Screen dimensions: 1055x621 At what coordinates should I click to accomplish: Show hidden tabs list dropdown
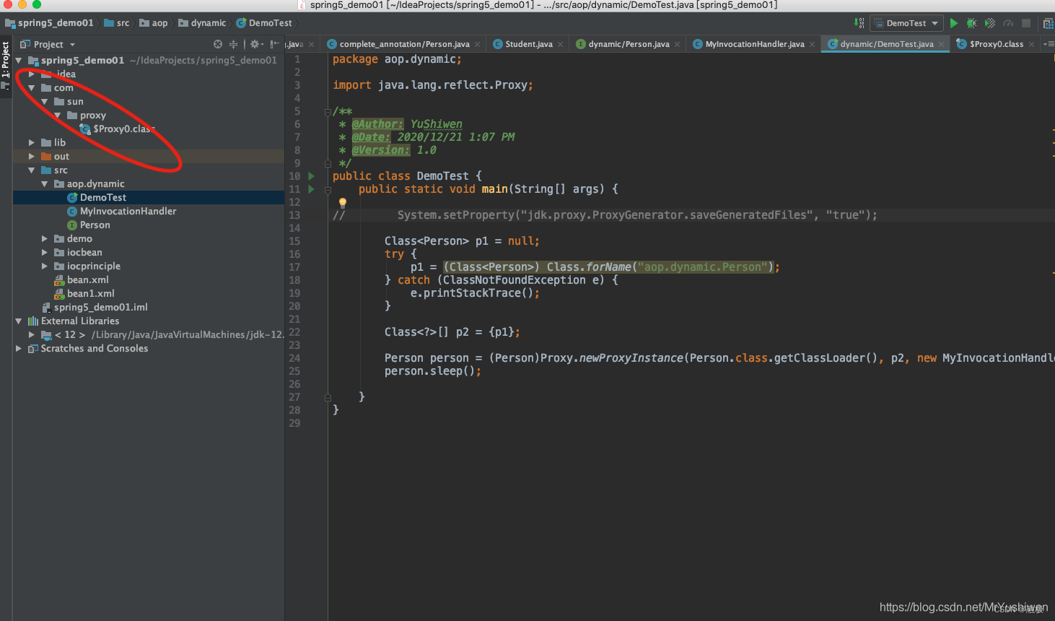(x=1048, y=44)
